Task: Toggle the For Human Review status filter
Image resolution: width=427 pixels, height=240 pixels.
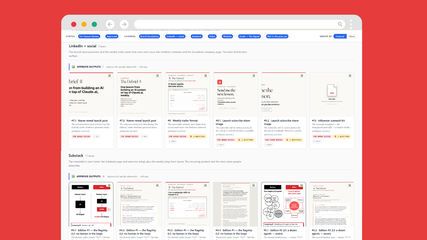Action: 89,36
